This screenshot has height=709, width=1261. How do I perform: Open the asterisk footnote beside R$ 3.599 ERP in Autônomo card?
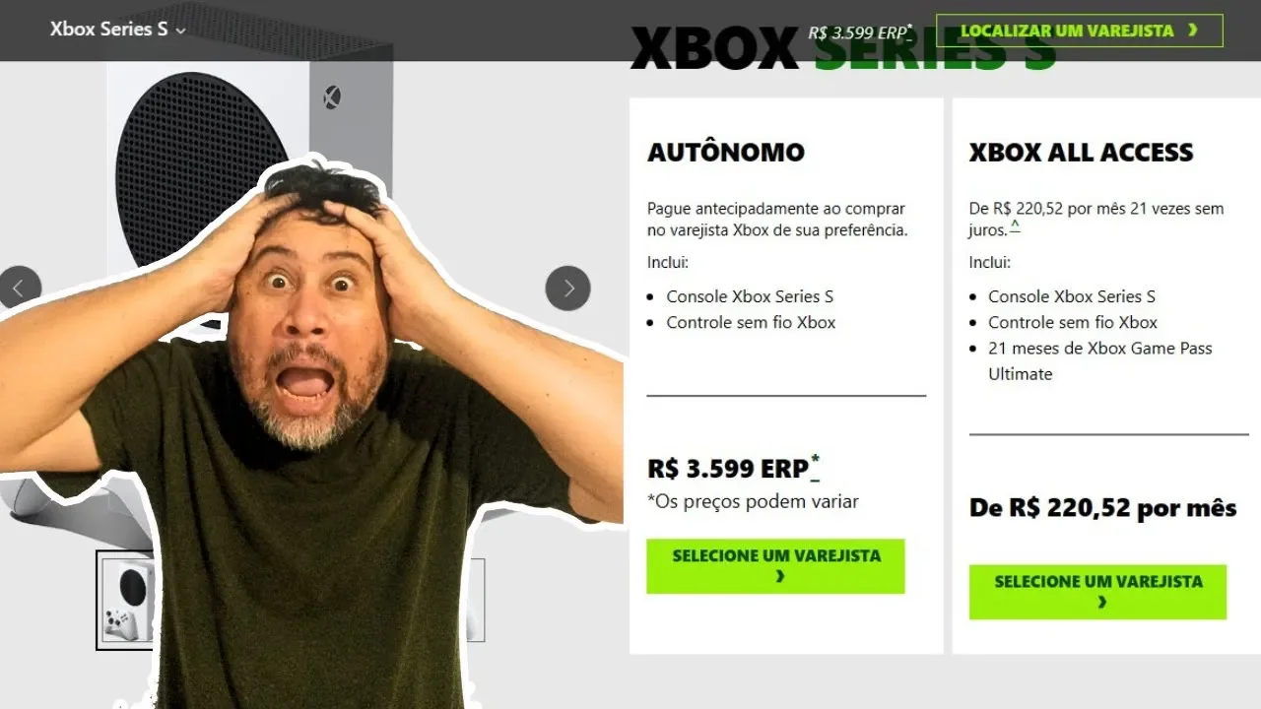tap(816, 468)
